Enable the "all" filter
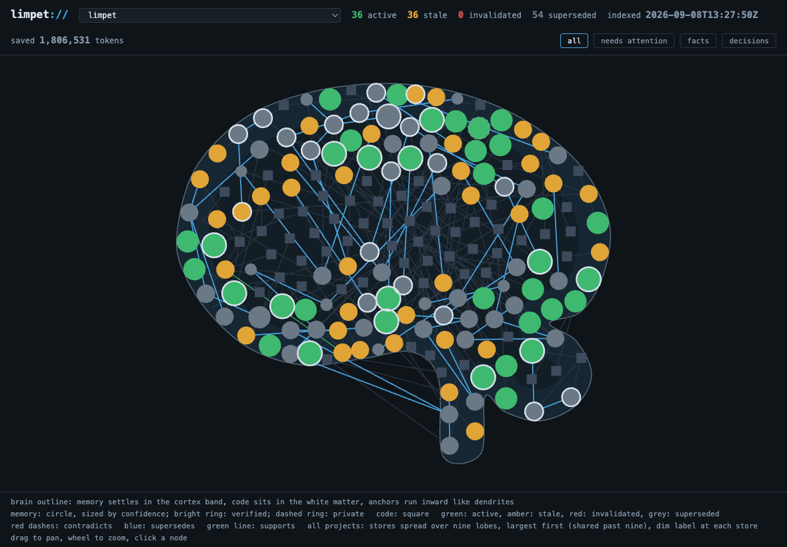The height and width of the screenshot is (547, 787). pyautogui.click(x=574, y=41)
